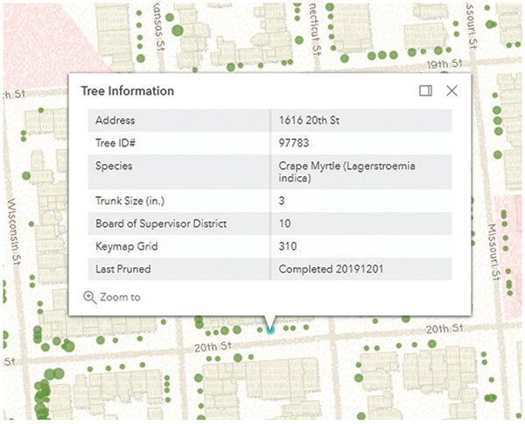Screen dimensions: 525x424
Task: Select the address value 1616 20th St
Action: pos(309,120)
